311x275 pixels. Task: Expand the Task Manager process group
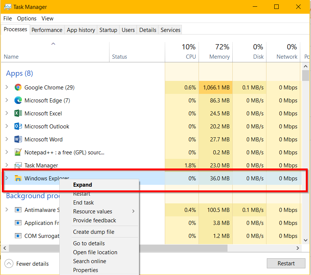[x=7, y=165]
